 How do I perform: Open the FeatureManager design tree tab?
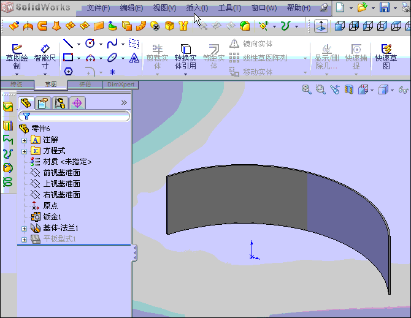[x=26, y=103]
